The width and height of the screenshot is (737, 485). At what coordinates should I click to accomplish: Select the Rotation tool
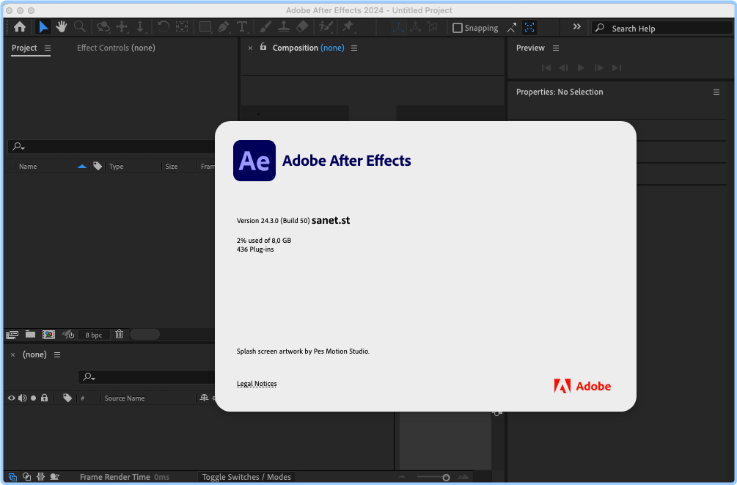point(163,27)
